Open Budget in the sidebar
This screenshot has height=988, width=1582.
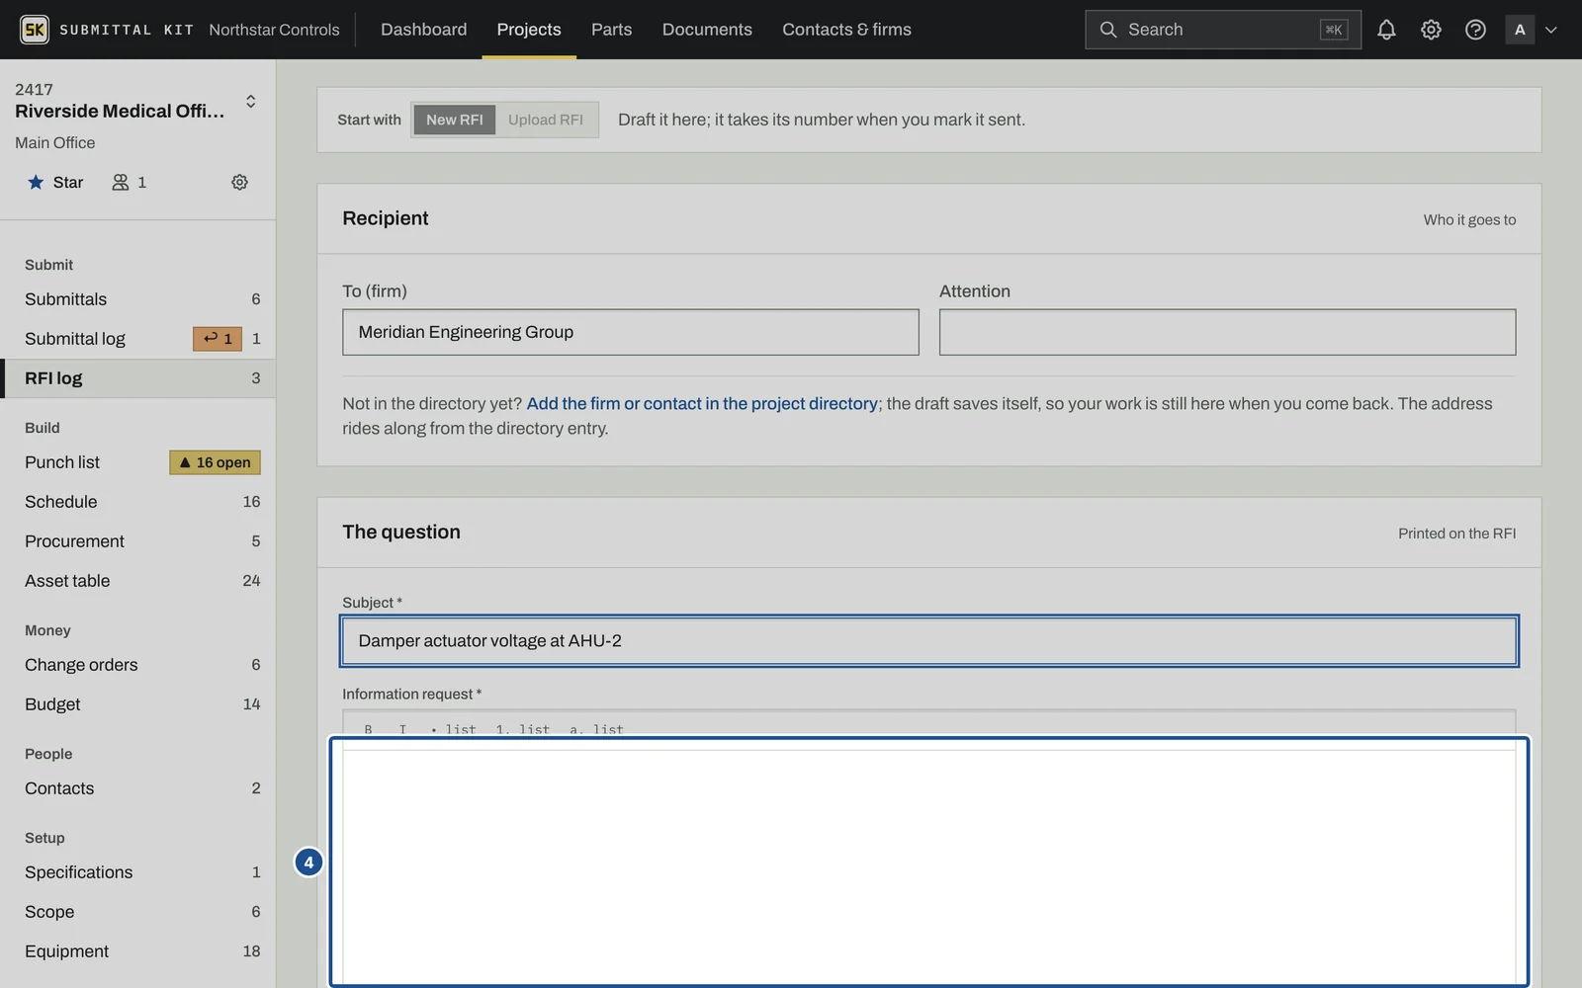coord(138,704)
